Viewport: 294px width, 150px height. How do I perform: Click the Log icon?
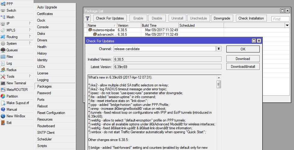[x=3, y=63]
